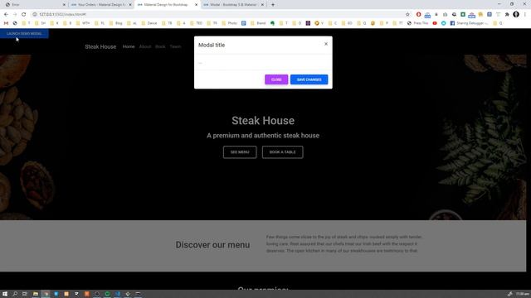The width and height of the screenshot is (531, 298).
Task: Click the Modal title text
Action: point(212,45)
